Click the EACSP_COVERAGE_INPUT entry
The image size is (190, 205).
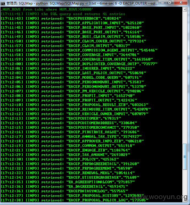(x=70, y=55)
